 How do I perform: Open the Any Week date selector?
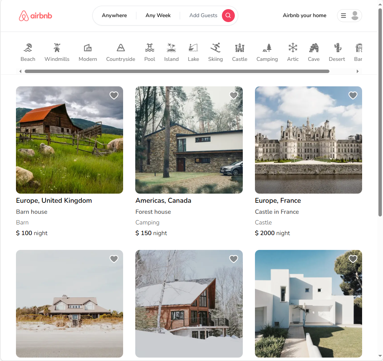pos(158,16)
